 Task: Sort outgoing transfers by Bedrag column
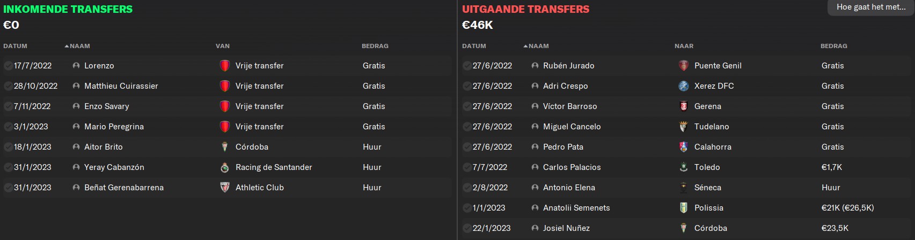(834, 46)
